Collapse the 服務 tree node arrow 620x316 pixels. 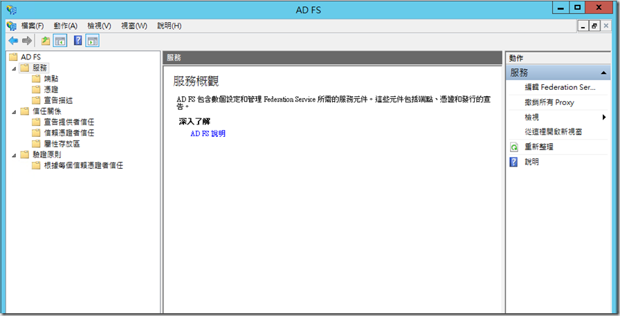pyautogui.click(x=13, y=68)
